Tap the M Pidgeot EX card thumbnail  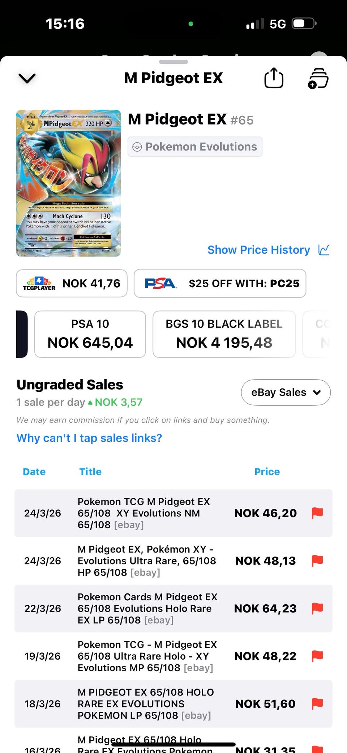click(x=69, y=183)
